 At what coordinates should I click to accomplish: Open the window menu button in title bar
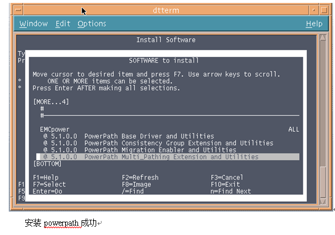coord(18,10)
